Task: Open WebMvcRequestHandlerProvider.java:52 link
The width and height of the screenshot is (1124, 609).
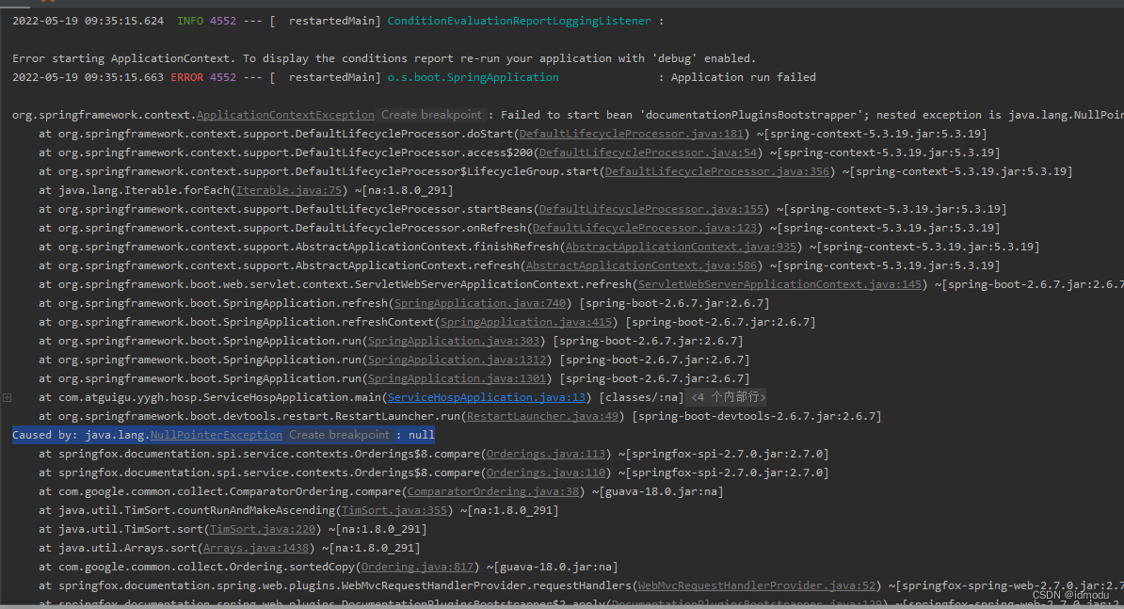Action: point(756,585)
